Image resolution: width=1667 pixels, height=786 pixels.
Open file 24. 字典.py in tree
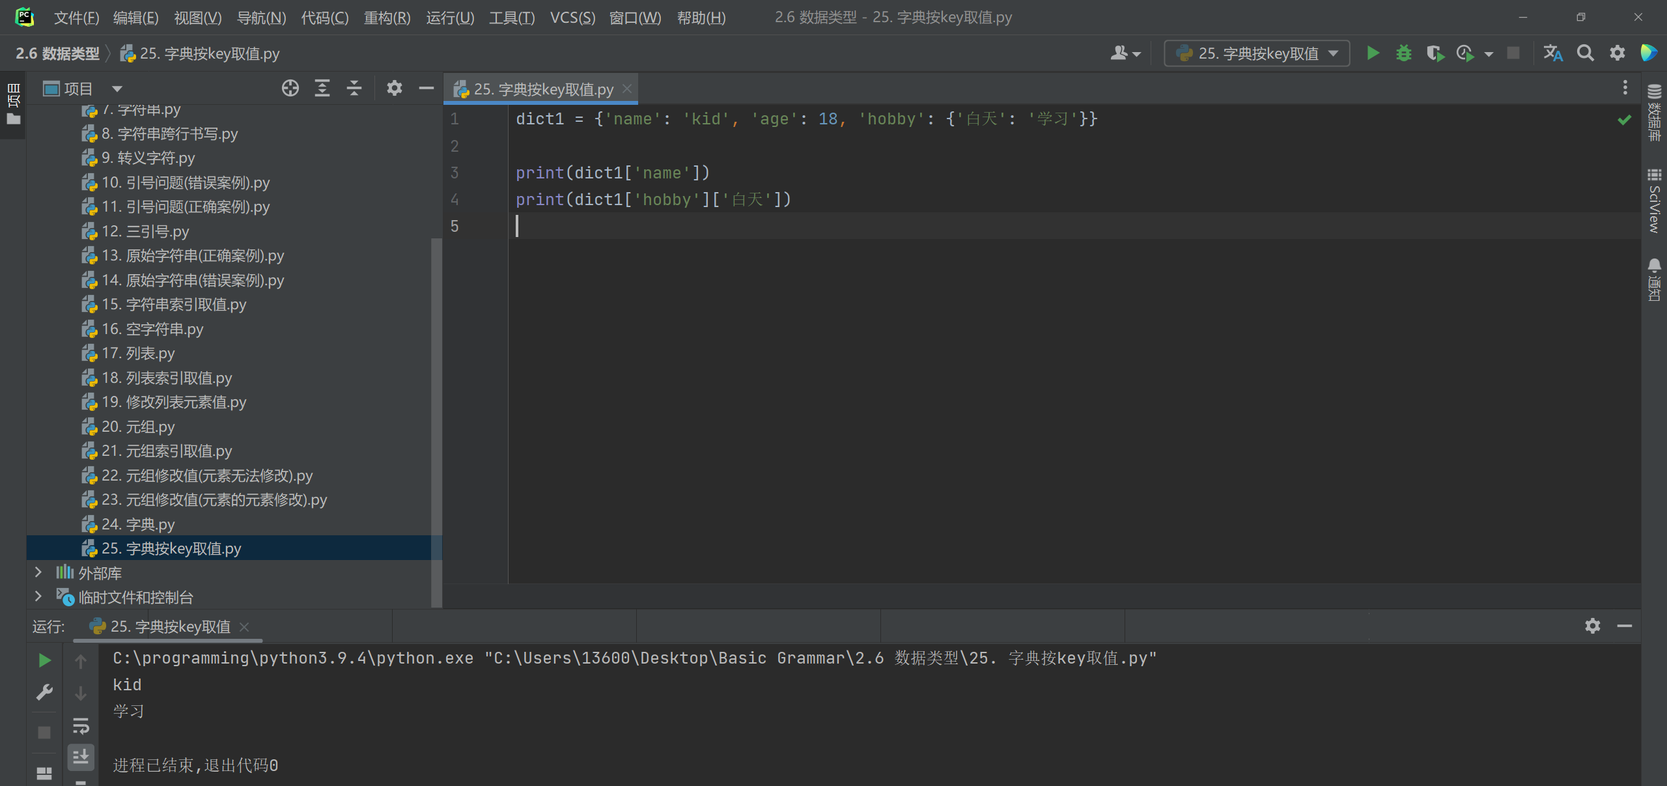tap(138, 524)
